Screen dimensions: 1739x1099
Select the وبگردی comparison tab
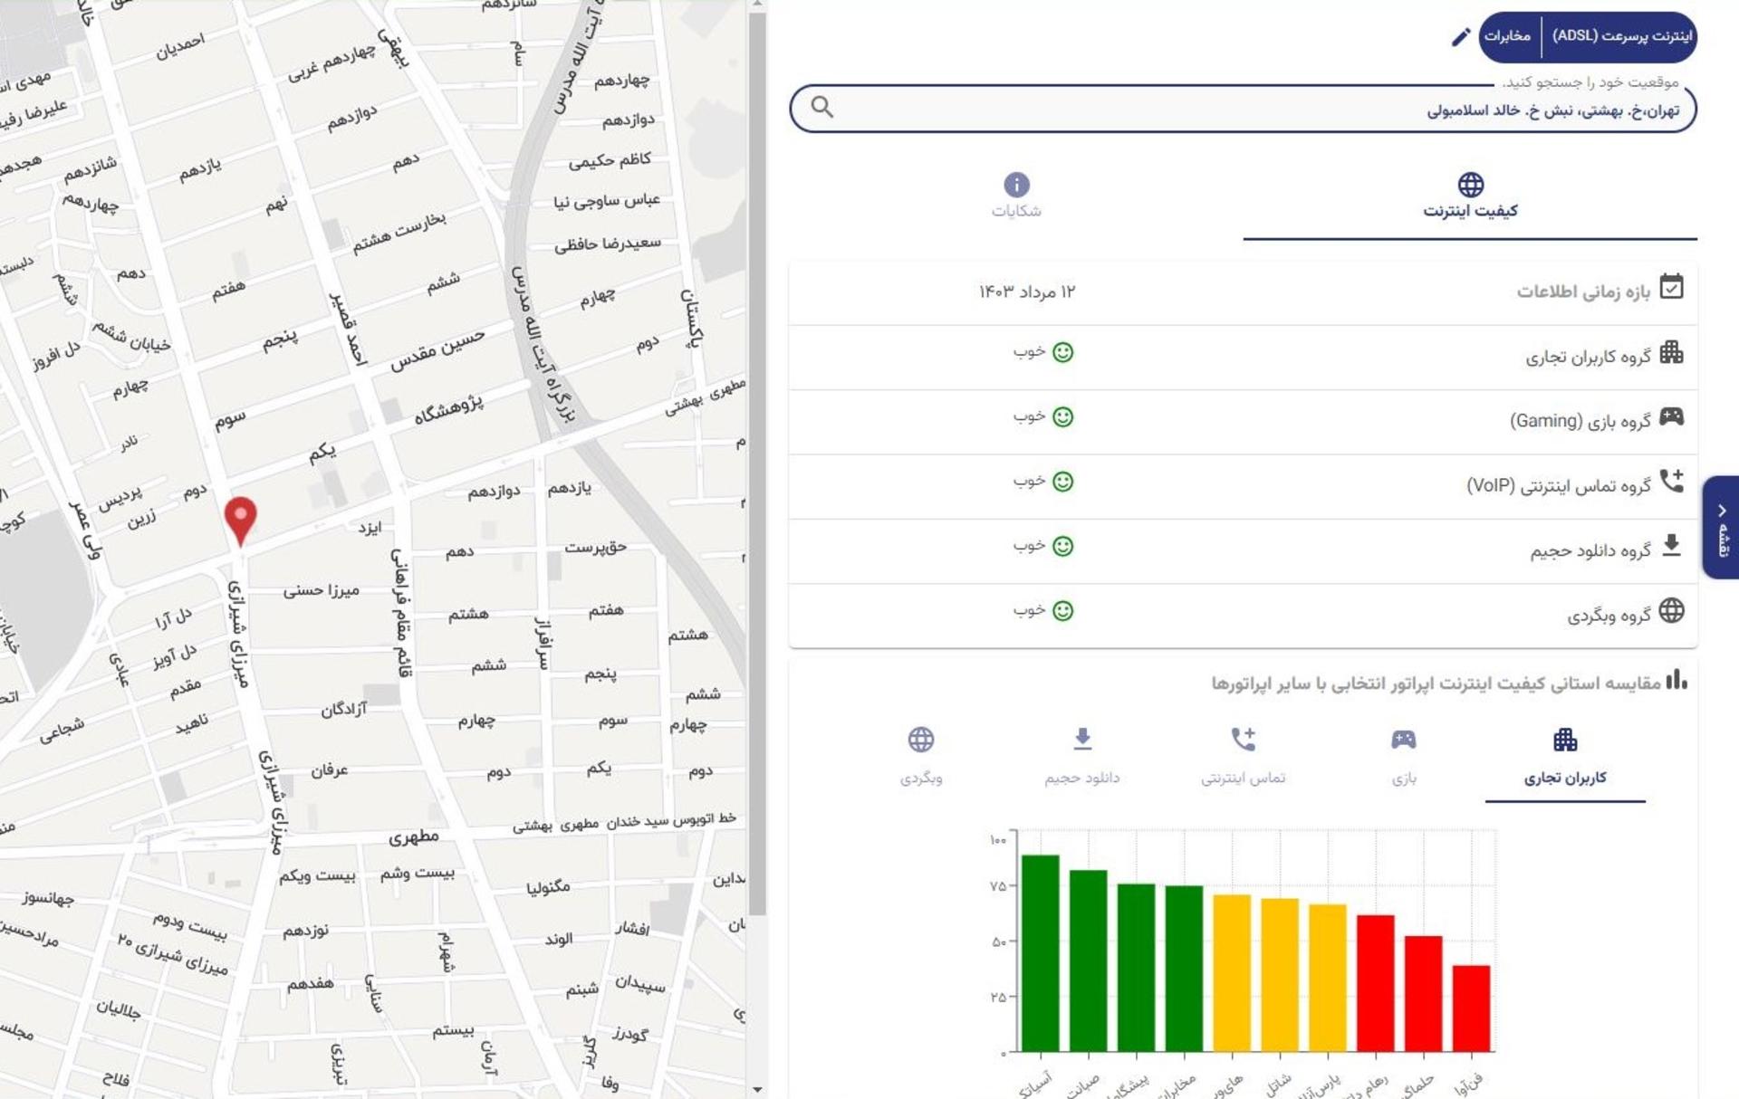[x=921, y=757]
